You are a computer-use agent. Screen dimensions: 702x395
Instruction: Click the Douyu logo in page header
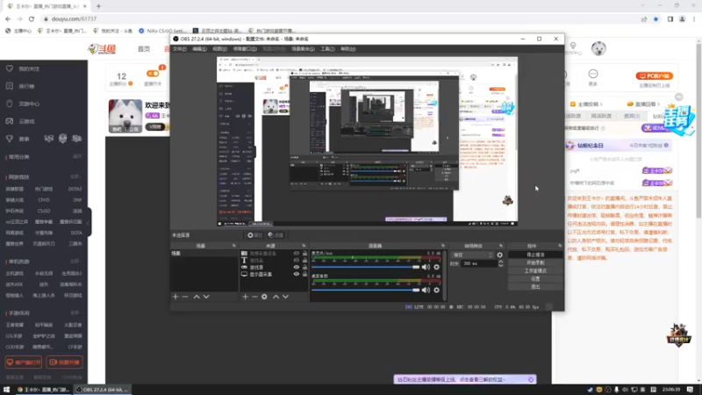pyautogui.click(x=102, y=49)
